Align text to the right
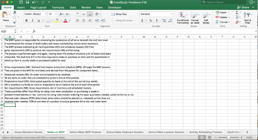The image size is (258, 140). point(90,21)
